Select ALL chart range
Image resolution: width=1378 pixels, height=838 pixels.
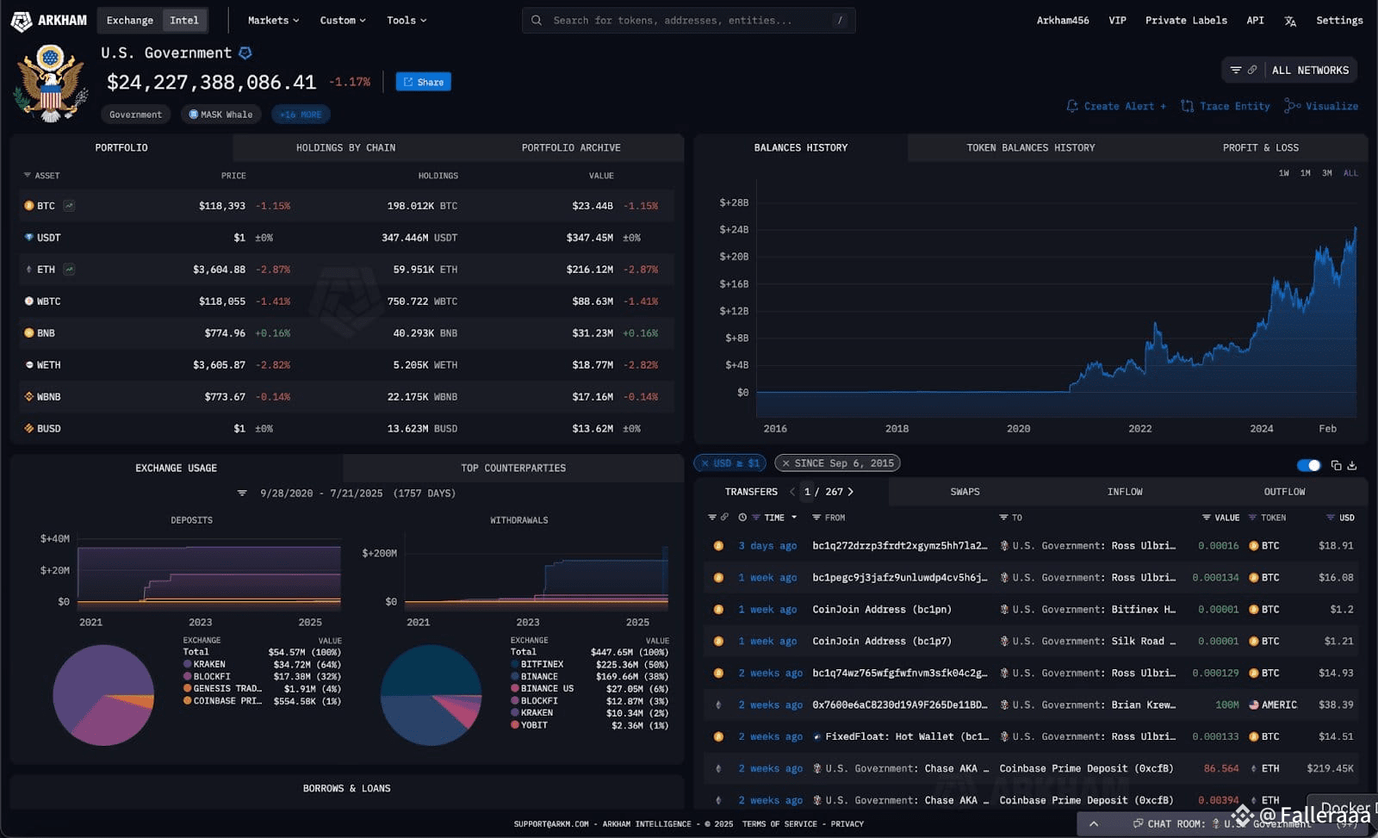tap(1350, 173)
